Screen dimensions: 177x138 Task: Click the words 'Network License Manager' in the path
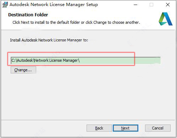[x=56, y=60]
